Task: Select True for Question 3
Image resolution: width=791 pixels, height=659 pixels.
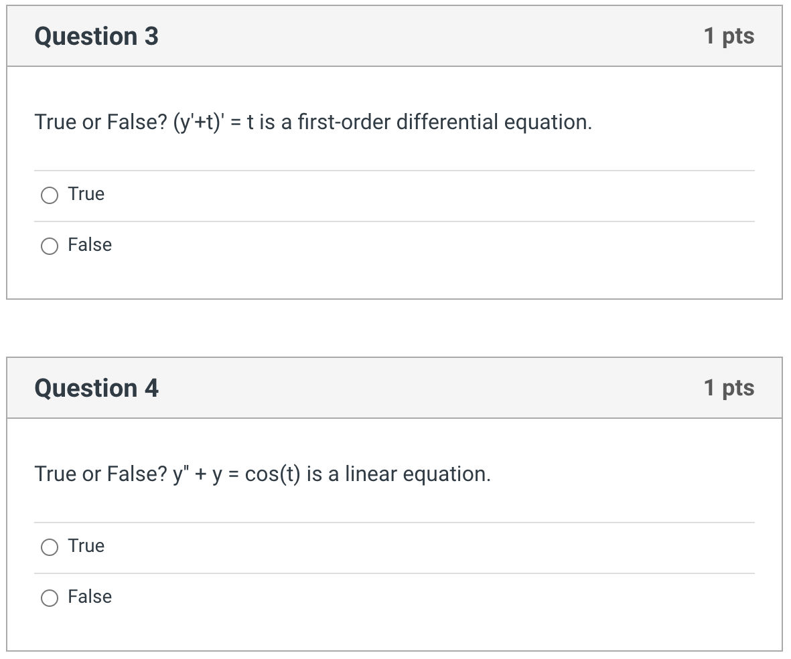Action: [x=48, y=195]
